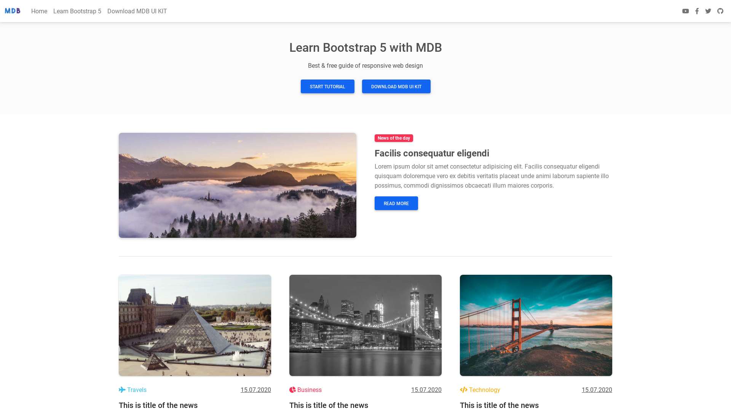
Task: Open the Business category link
Action: coord(305,390)
